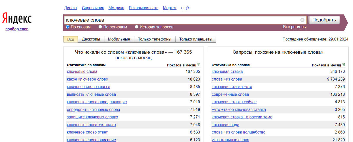This screenshot has height=142, width=353.
Task: Focus the search input with 'ключевые слова'
Action: pyautogui.click(x=185, y=20)
